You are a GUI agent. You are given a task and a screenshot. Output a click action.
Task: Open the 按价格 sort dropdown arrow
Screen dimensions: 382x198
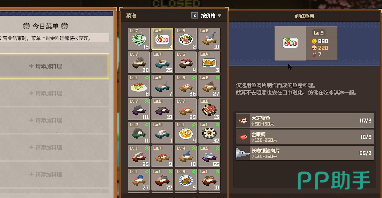[x=219, y=16]
